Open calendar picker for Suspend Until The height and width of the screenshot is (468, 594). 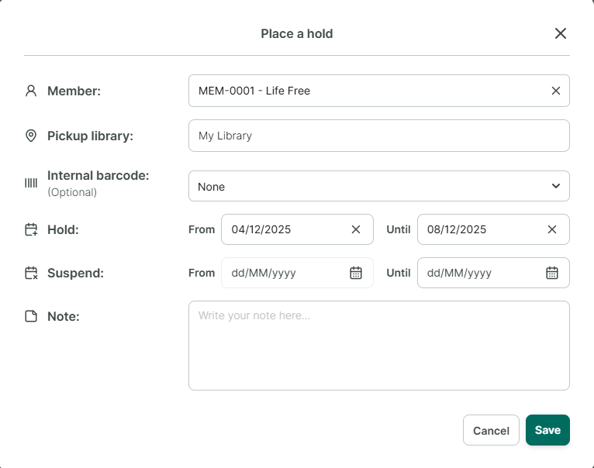point(552,273)
